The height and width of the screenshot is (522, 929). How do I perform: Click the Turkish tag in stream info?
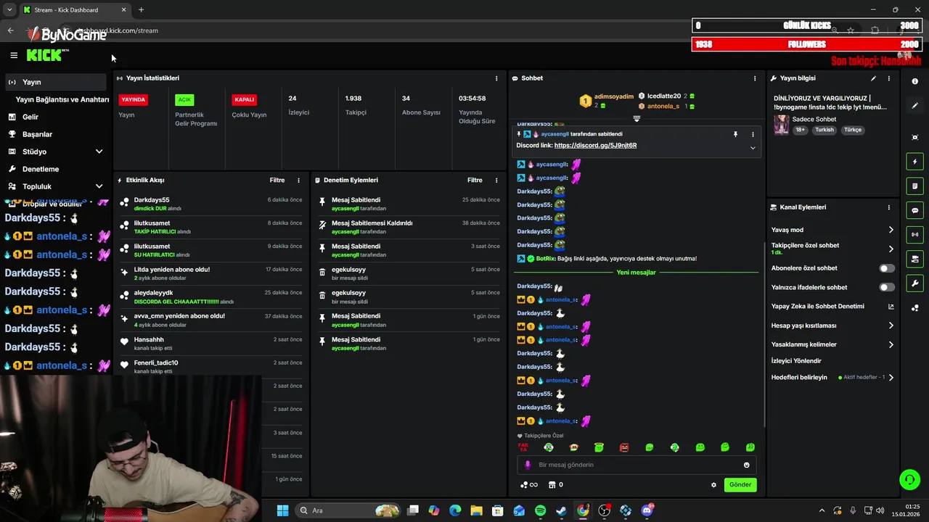824,130
